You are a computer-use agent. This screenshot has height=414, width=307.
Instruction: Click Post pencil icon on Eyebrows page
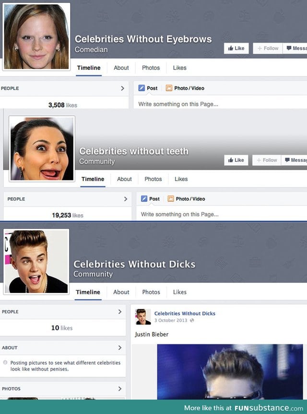(142, 88)
